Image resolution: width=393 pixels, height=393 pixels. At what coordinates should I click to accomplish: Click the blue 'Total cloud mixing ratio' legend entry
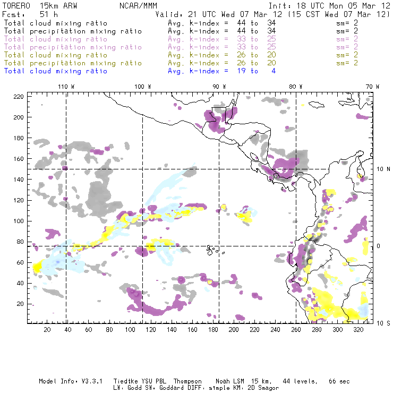tap(56, 71)
